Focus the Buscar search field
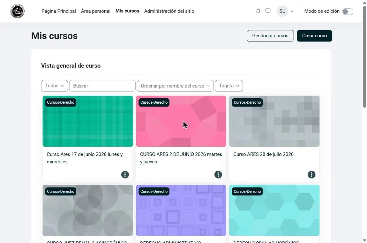Screen dimensions: 367x243 pyautogui.click(x=102, y=86)
